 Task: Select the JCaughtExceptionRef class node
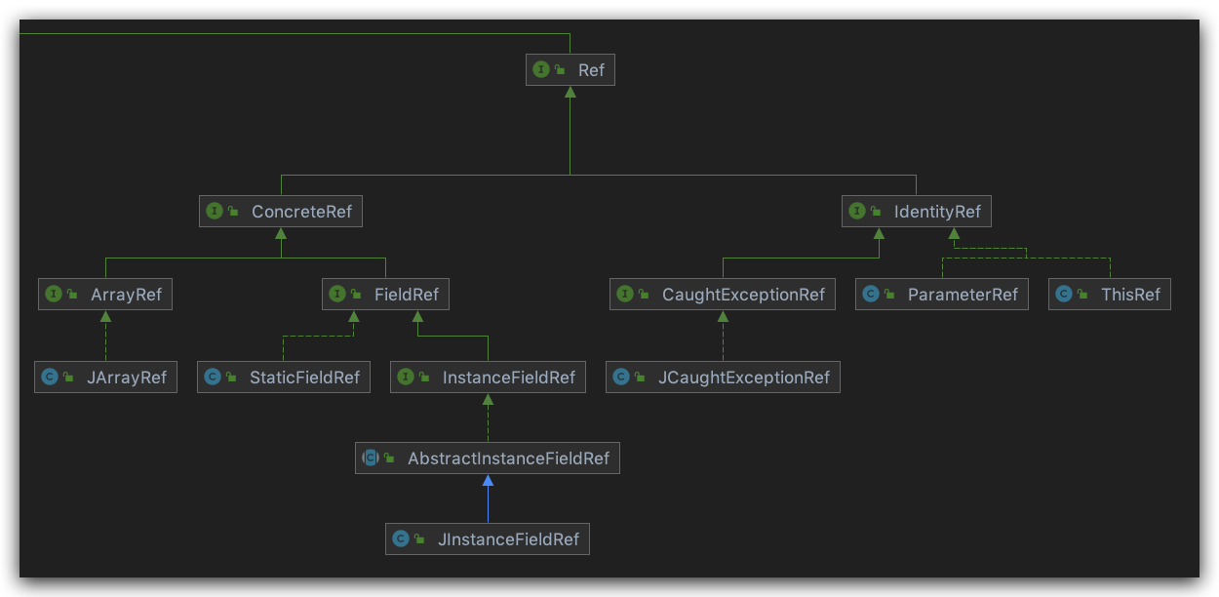(723, 378)
